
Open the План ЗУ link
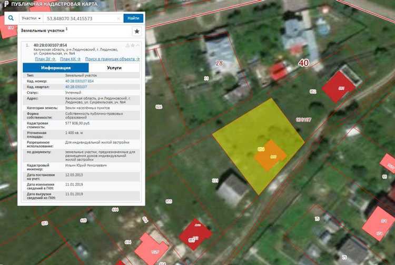(x=45, y=59)
